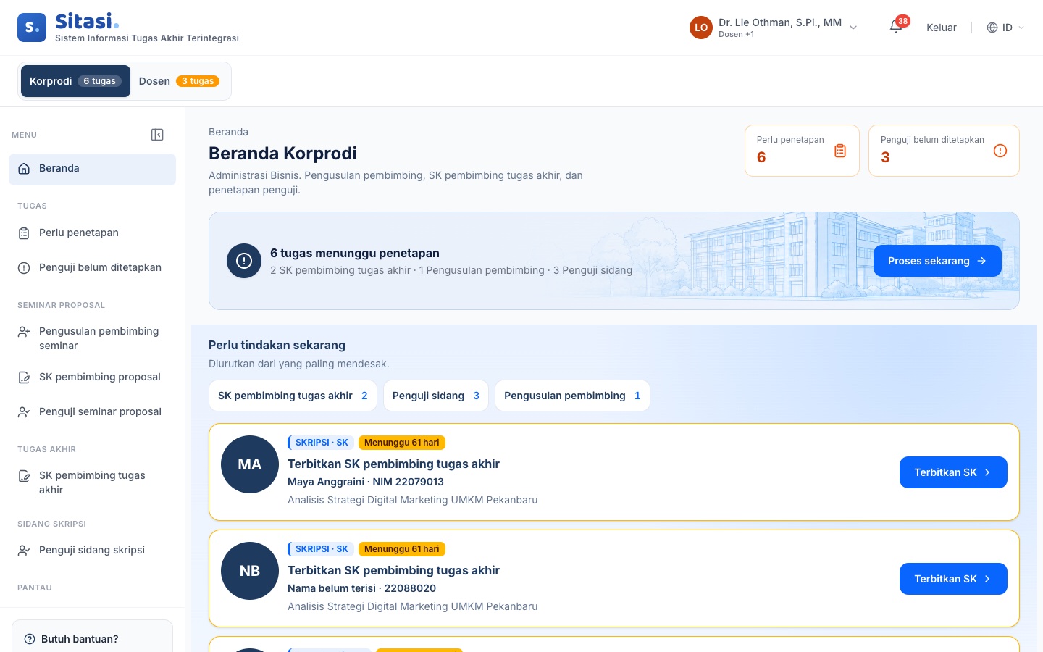Viewport: 1043px width, 652px height.
Task: Click the MA avatar on Maya's card
Action: [x=250, y=464]
